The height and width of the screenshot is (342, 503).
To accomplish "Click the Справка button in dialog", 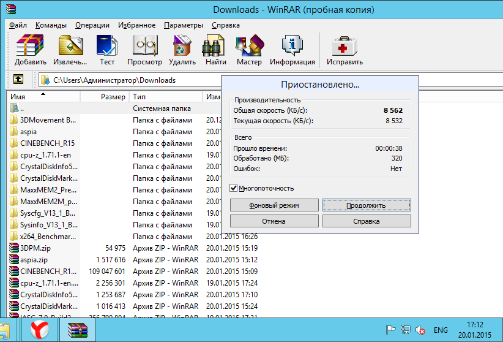I will pos(367,221).
